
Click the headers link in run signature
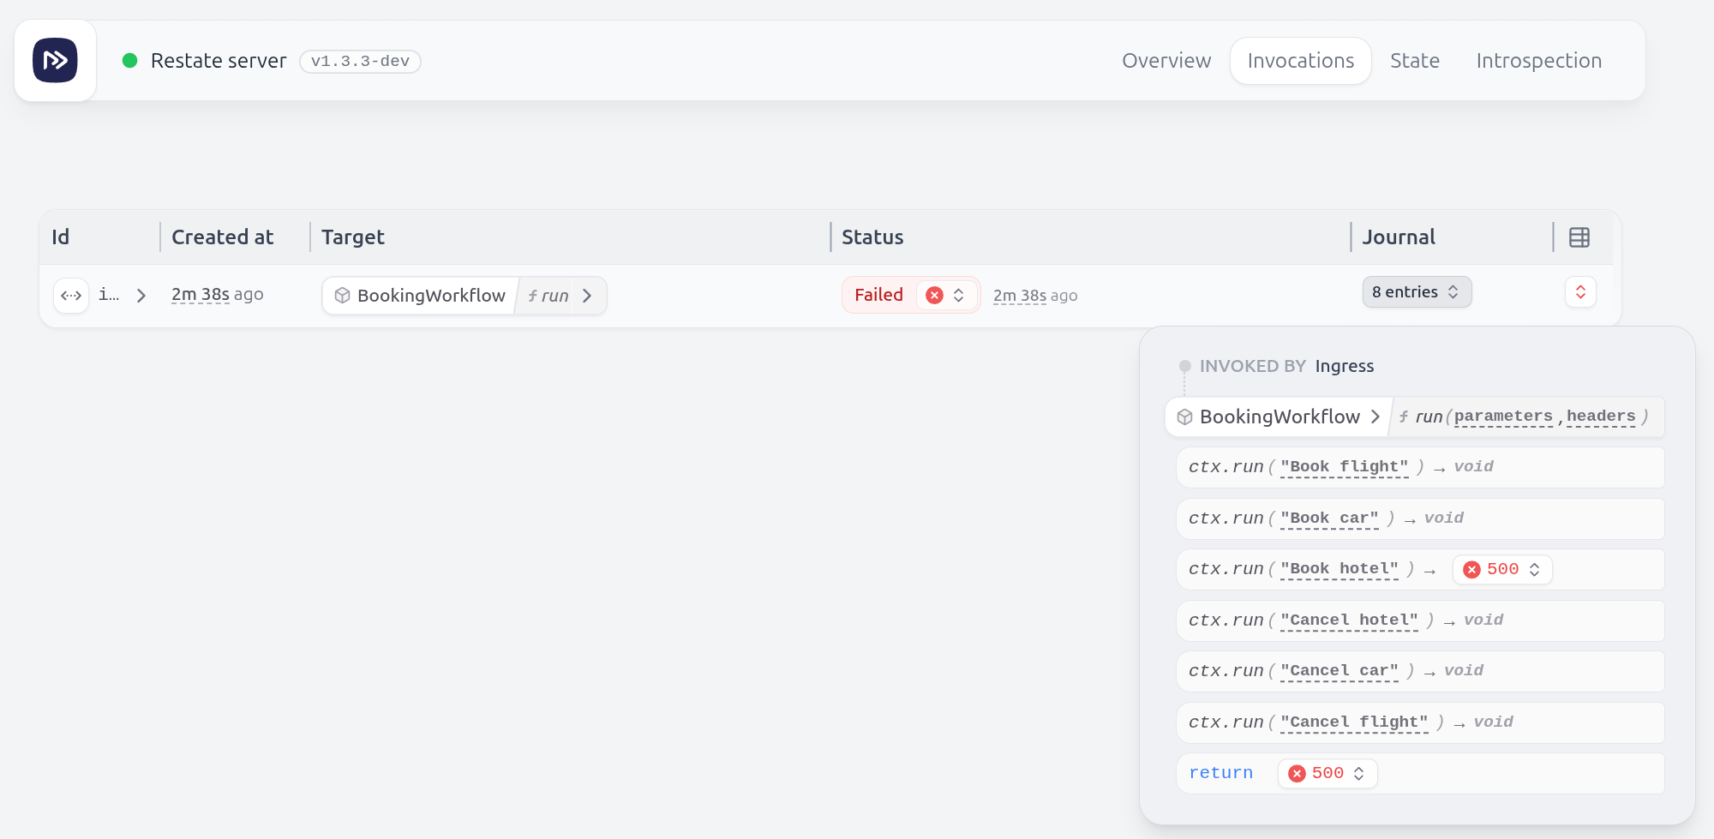(x=1601, y=417)
